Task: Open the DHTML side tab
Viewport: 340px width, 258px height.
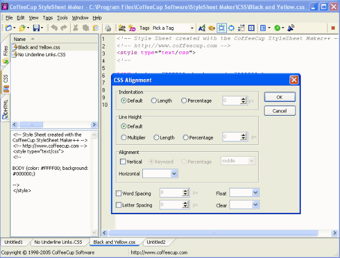Action: pyautogui.click(x=5, y=109)
